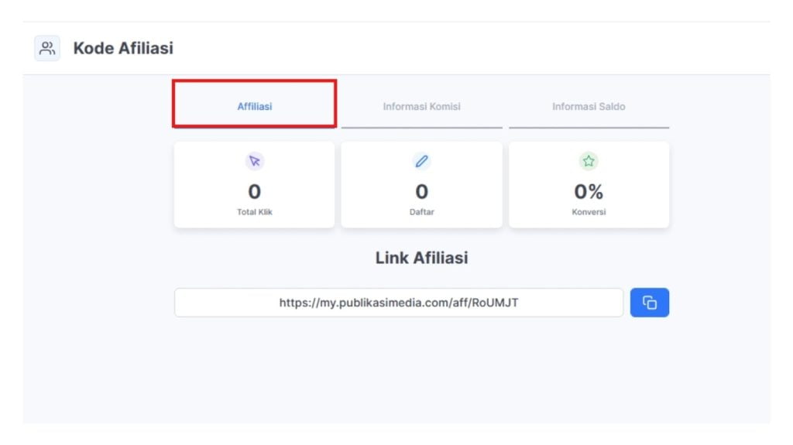Switch to the Informasi Saldo tab

(x=589, y=106)
